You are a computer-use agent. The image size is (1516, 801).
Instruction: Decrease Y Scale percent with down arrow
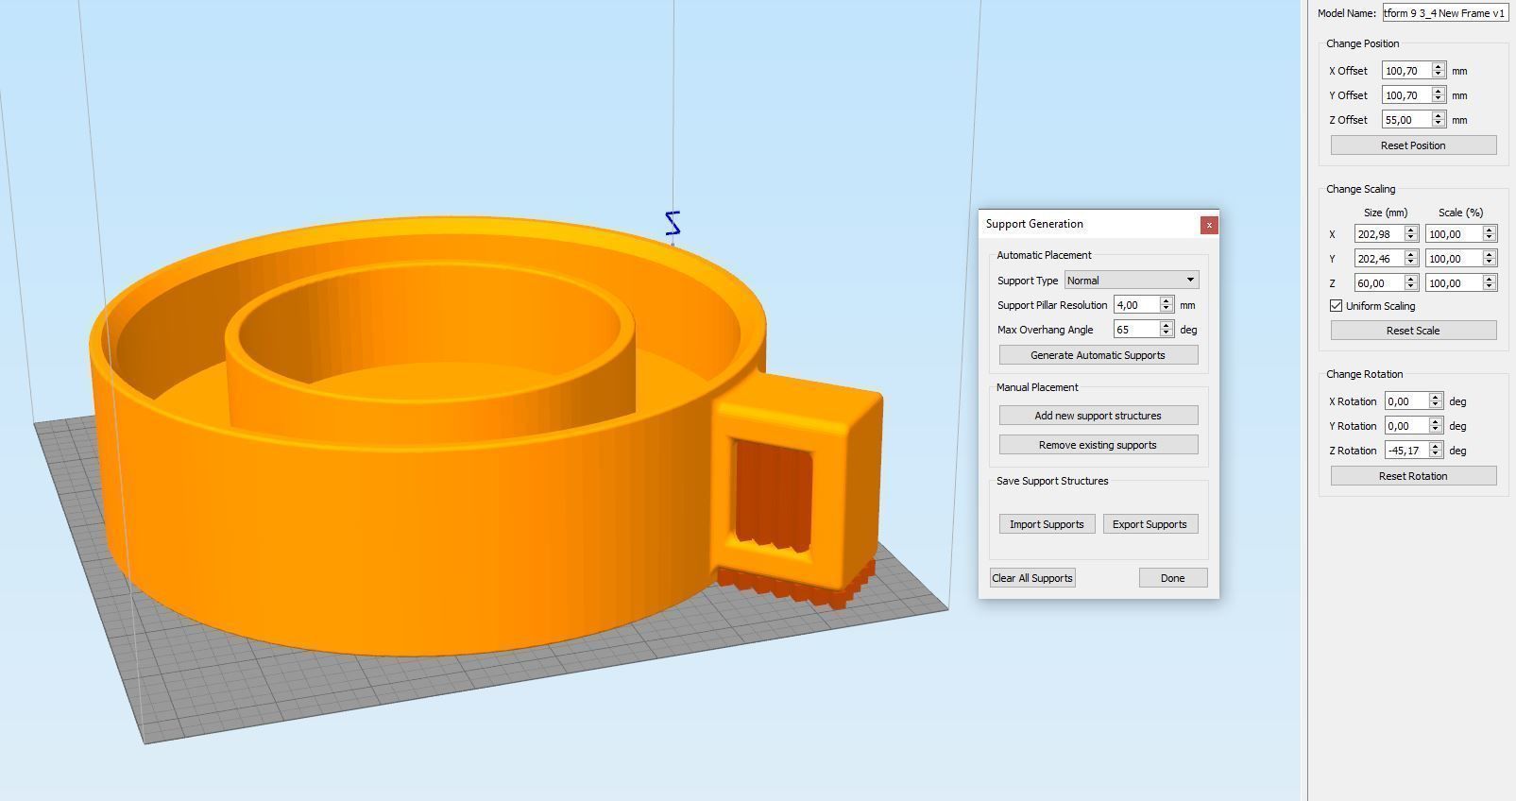pyautogui.click(x=1490, y=263)
